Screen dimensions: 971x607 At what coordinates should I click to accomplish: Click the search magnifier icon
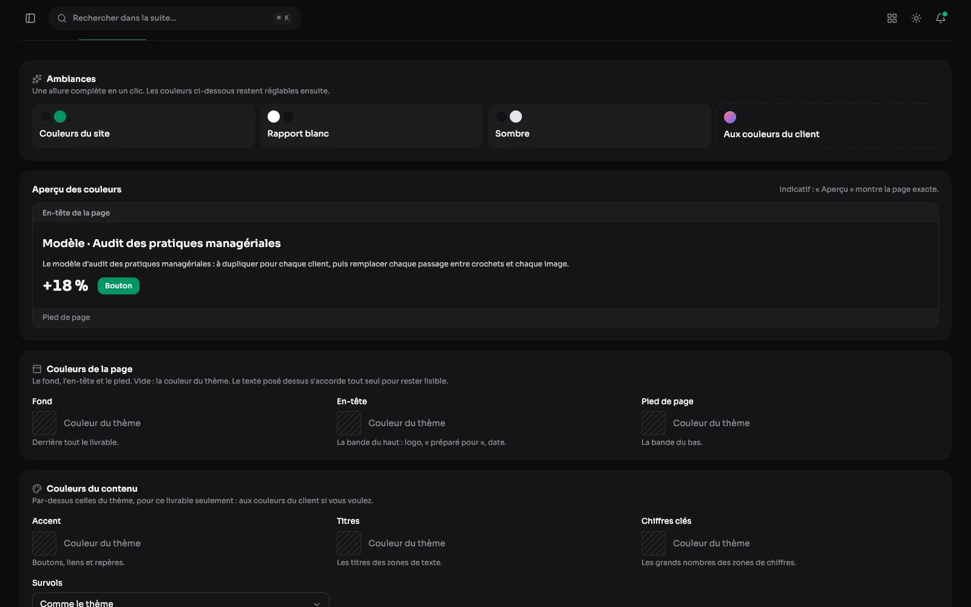tap(62, 18)
